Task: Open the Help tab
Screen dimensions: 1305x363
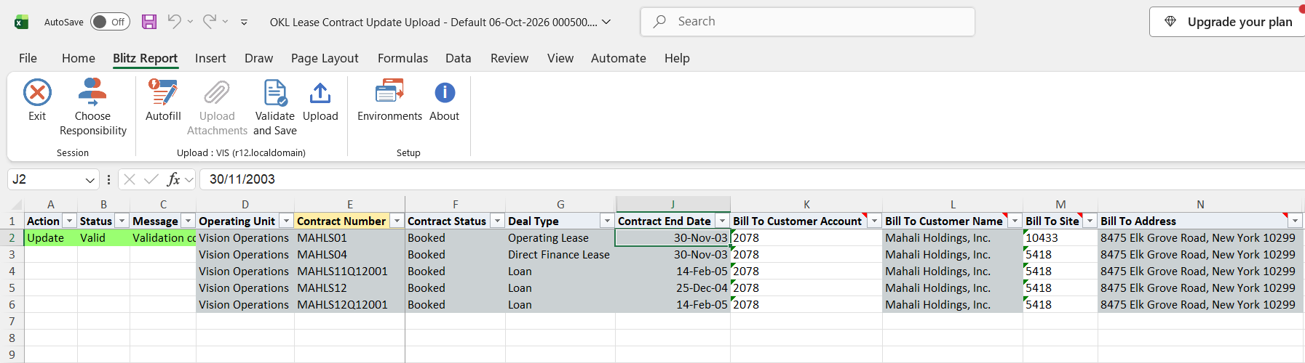Action: point(677,58)
